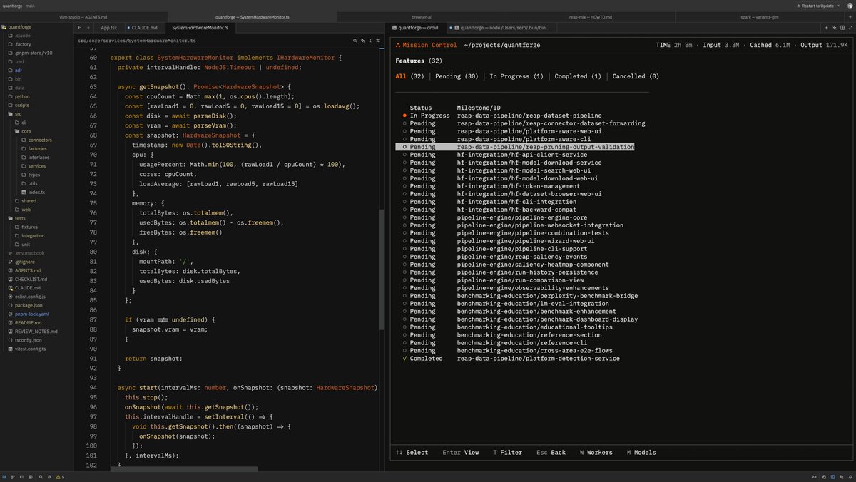Go forward with the right arrow in editor toolbar
This screenshot has height=482, width=856.
pyautogui.click(x=87, y=28)
